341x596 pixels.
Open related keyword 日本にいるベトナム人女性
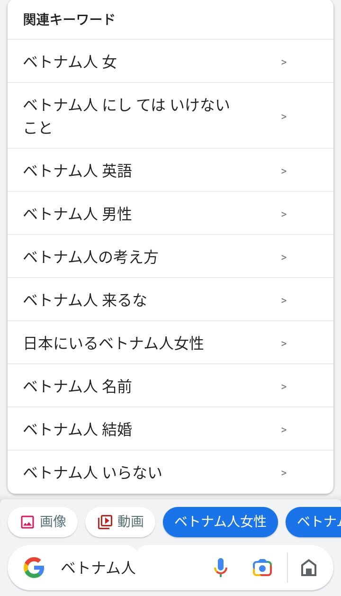(114, 343)
